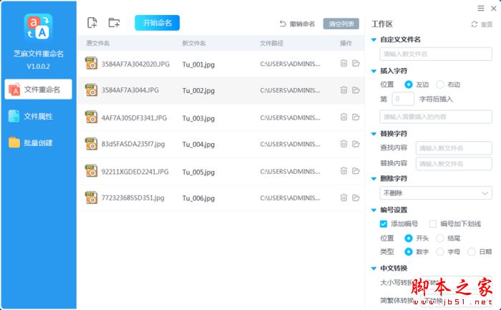This screenshot has width=501, height=310.
Task: Collapse the 自定义文件名 section
Action: tap(374, 39)
